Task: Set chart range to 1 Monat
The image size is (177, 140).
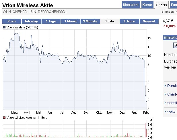Action: [x=71, y=21]
